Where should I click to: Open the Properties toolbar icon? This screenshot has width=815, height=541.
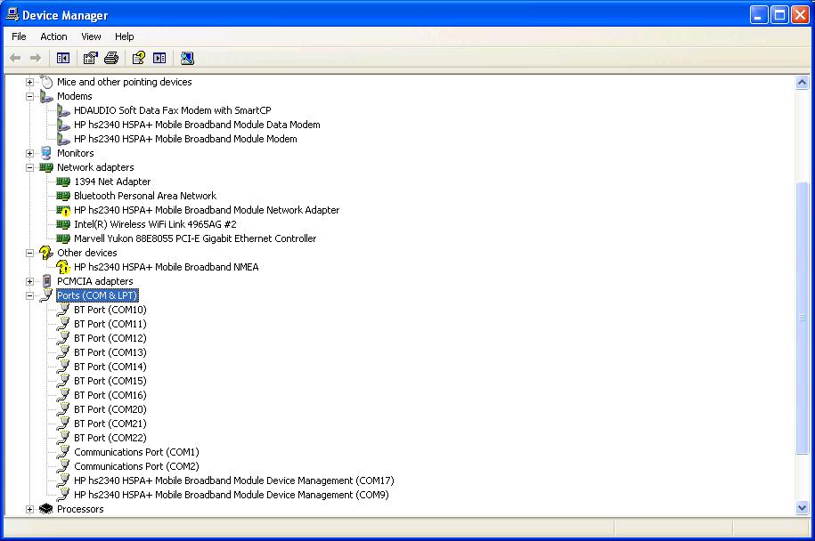(91, 58)
